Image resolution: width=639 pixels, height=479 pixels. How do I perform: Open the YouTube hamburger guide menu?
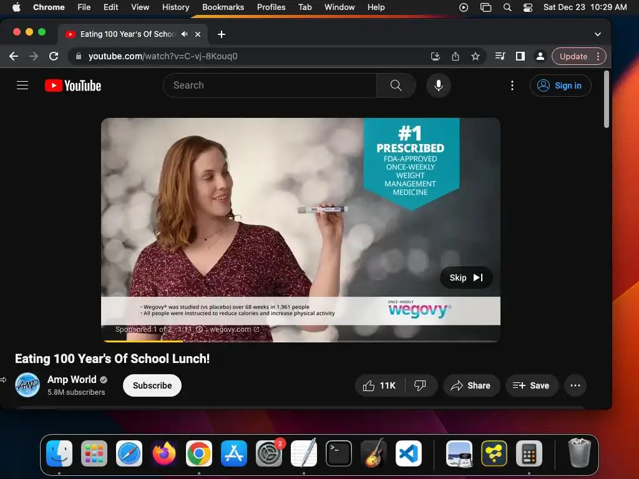point(22,85)
